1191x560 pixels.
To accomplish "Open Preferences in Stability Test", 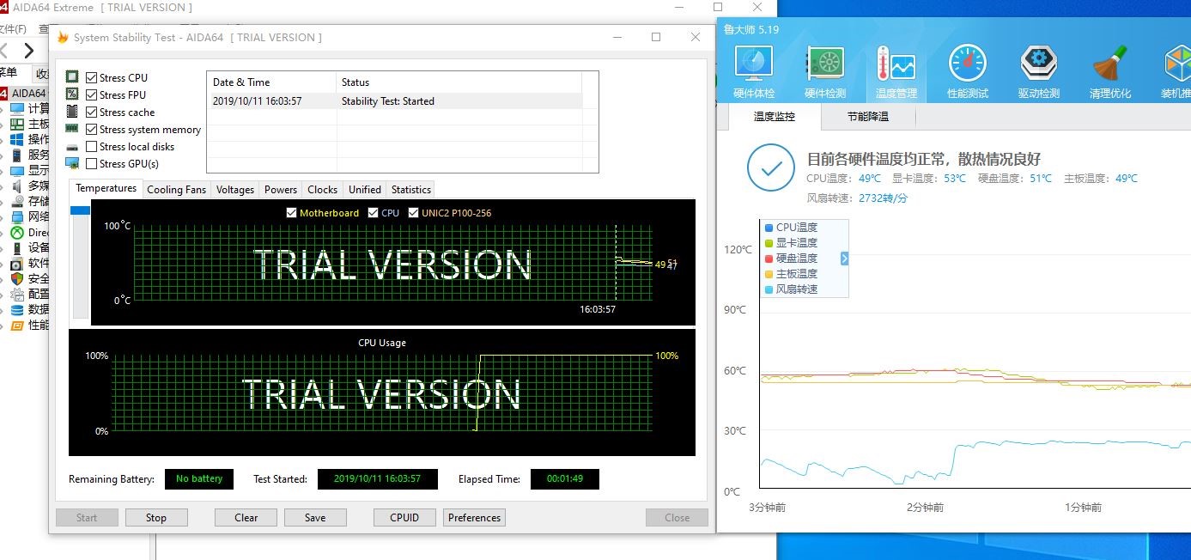I will click(x=474, y=517).
